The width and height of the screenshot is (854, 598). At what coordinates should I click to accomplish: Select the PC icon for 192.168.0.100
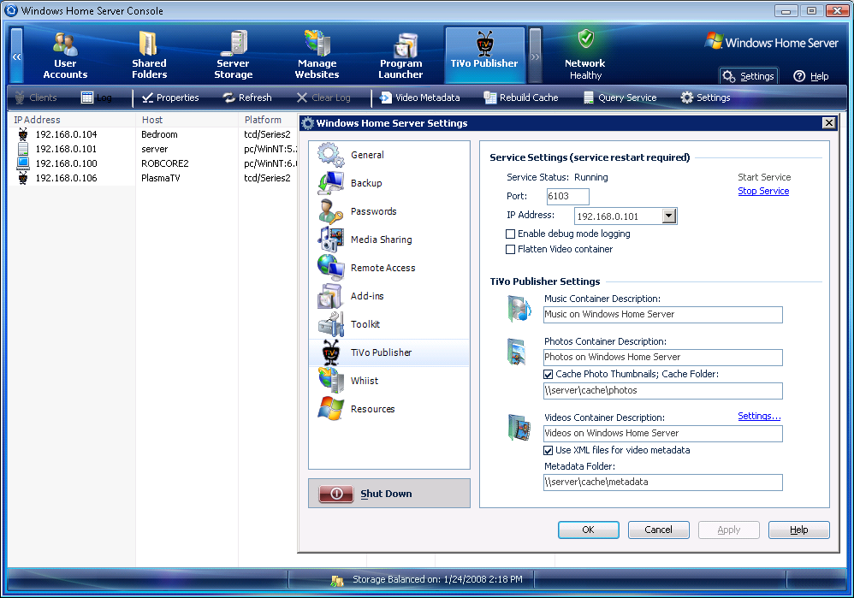click(x=23, y=163)
